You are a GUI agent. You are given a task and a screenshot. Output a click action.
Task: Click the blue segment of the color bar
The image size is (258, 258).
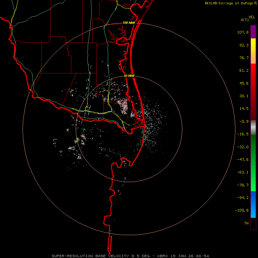pyautogui.click(x=253, y=204)
